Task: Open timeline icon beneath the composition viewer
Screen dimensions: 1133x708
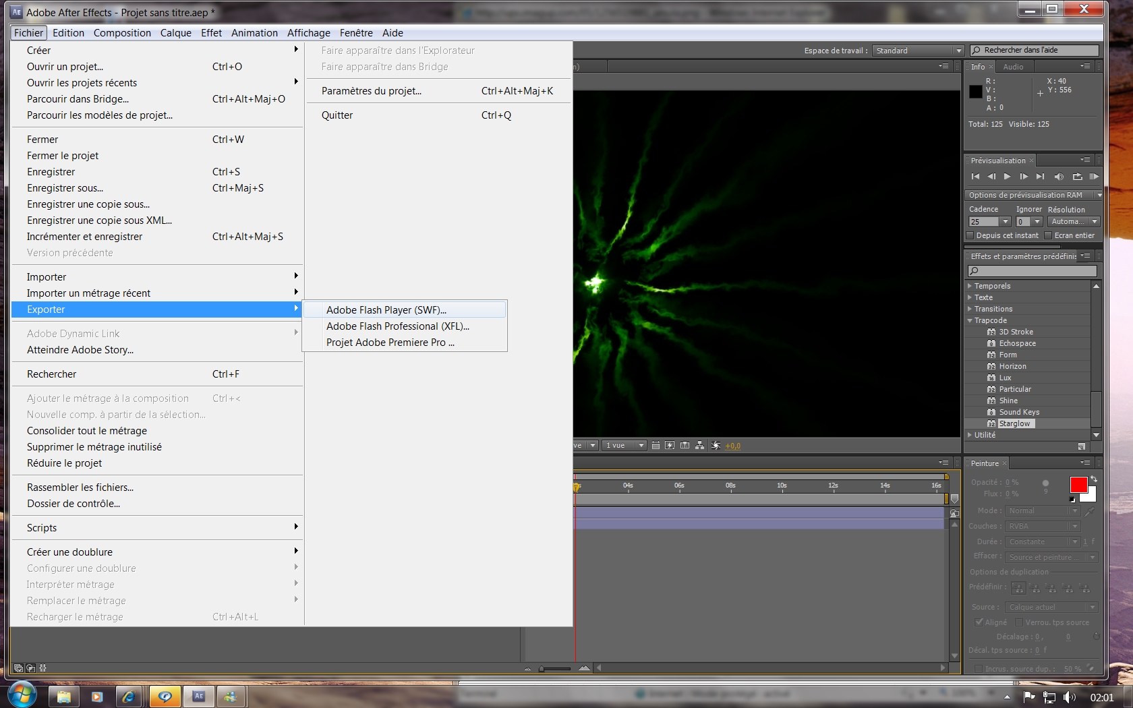Action: click(x=685, y=446)
